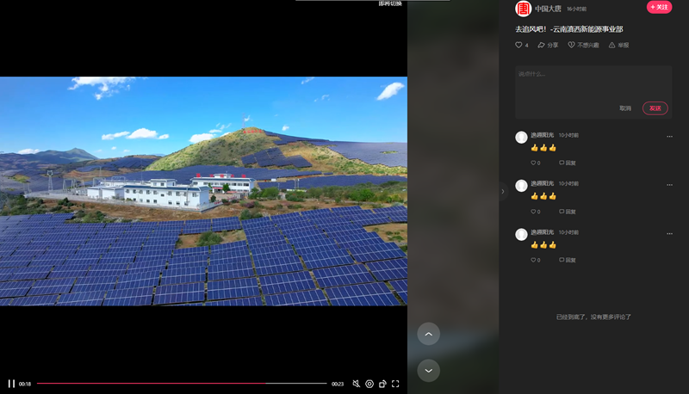Image resolution: width=689 pixels, height=394 pixels.
Task: Unmute the video sound
Action: [357, 384]
